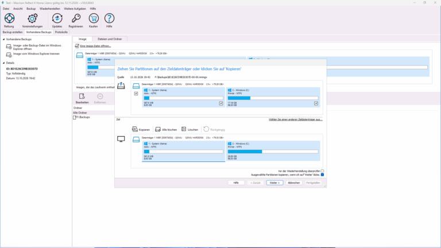This screenshot has height=248, width=441.
Task: Click the source image restore icon beside Quelle
Action: coord(121,86)
